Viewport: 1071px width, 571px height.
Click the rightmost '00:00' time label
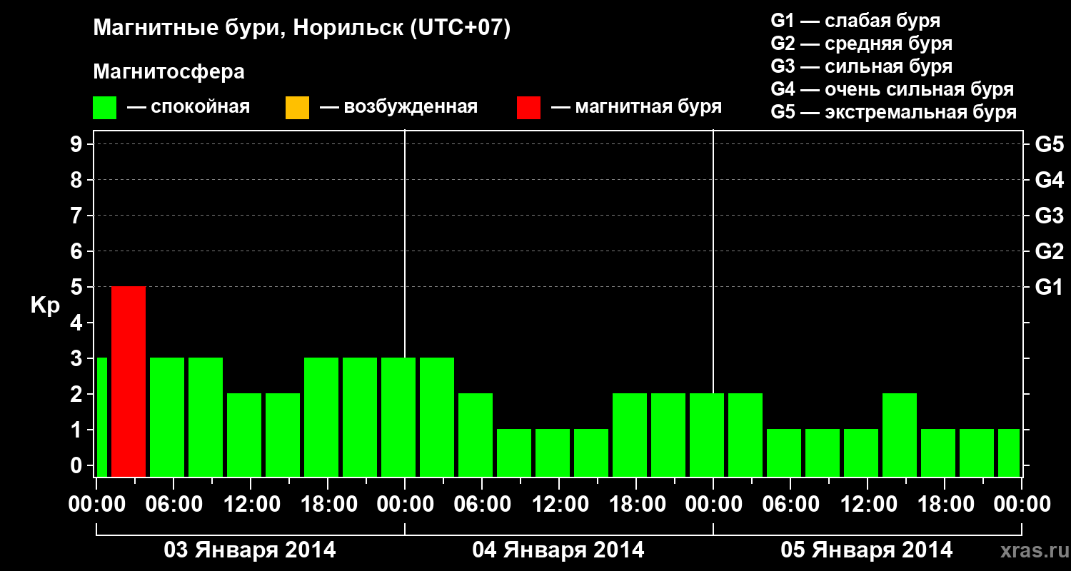coord(1022,505)
